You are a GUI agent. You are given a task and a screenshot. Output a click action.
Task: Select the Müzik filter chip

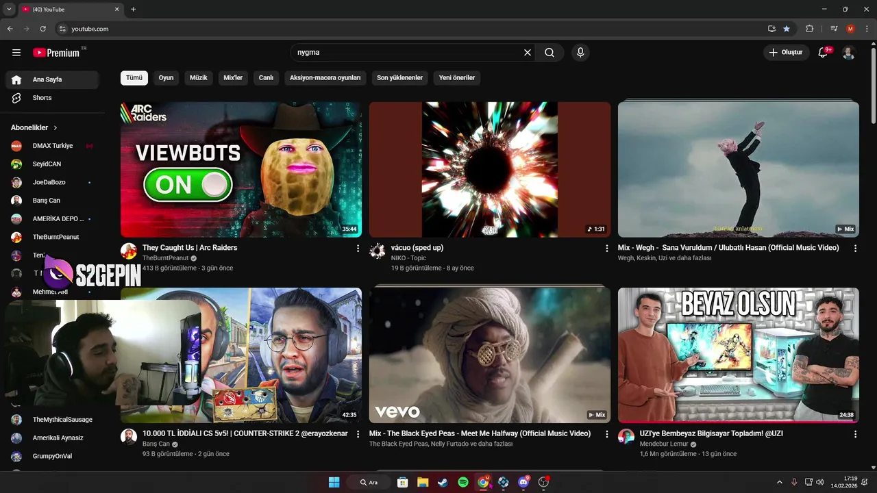199,78
